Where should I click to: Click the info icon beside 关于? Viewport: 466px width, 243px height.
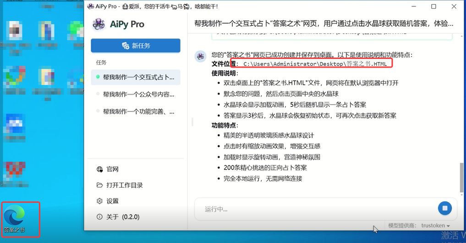99,217
